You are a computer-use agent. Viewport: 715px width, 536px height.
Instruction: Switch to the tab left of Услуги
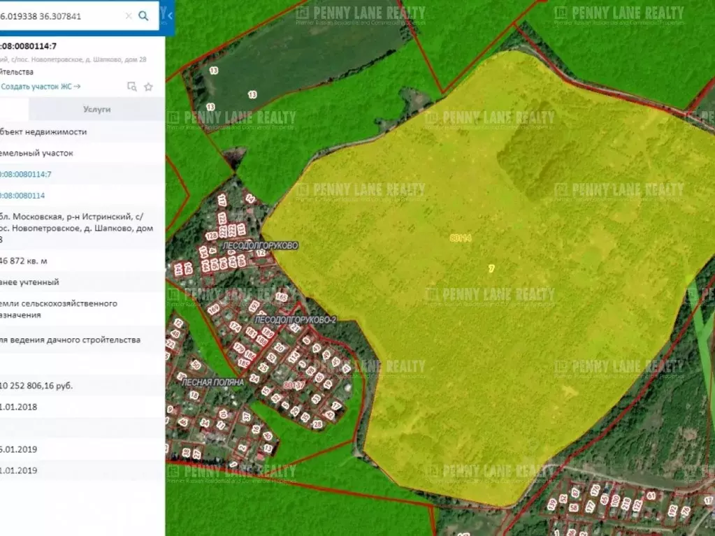(x=14, y=109)
